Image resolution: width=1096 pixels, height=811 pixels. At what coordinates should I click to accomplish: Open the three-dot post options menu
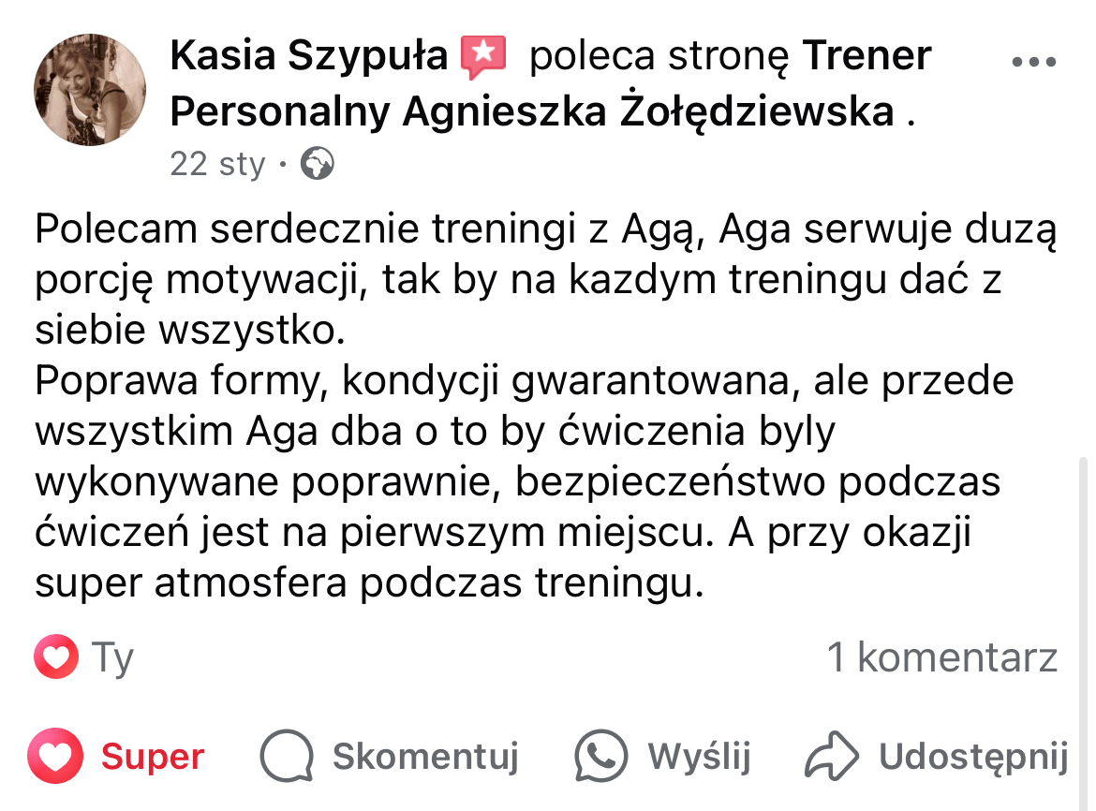pos(1034,62)
